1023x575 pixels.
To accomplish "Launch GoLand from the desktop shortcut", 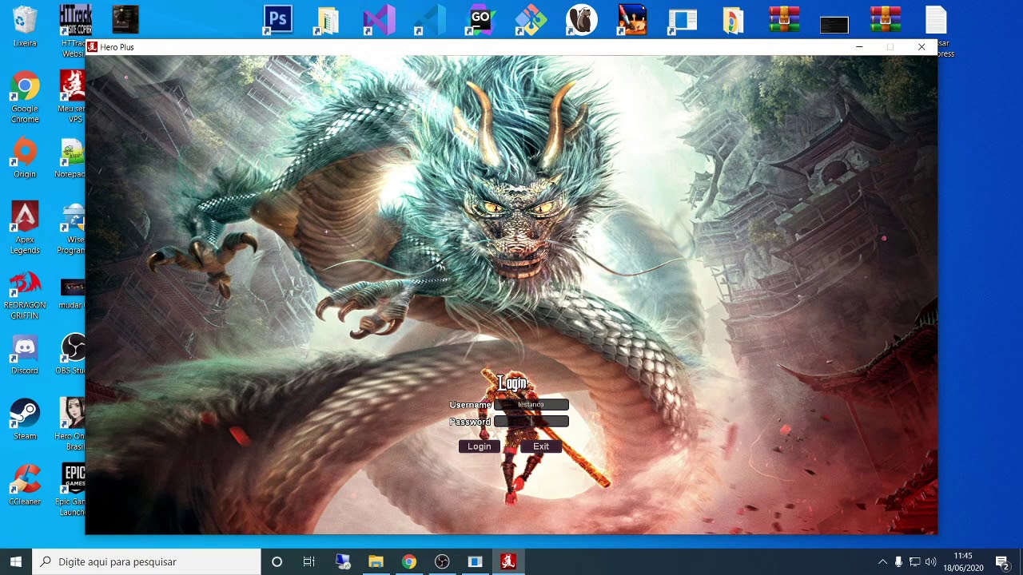I will pos(480,20).
